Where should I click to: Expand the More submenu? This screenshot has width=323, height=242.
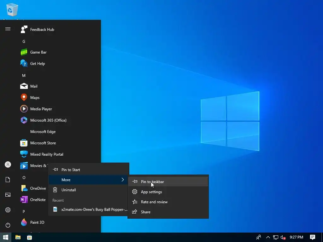(89, 180)
